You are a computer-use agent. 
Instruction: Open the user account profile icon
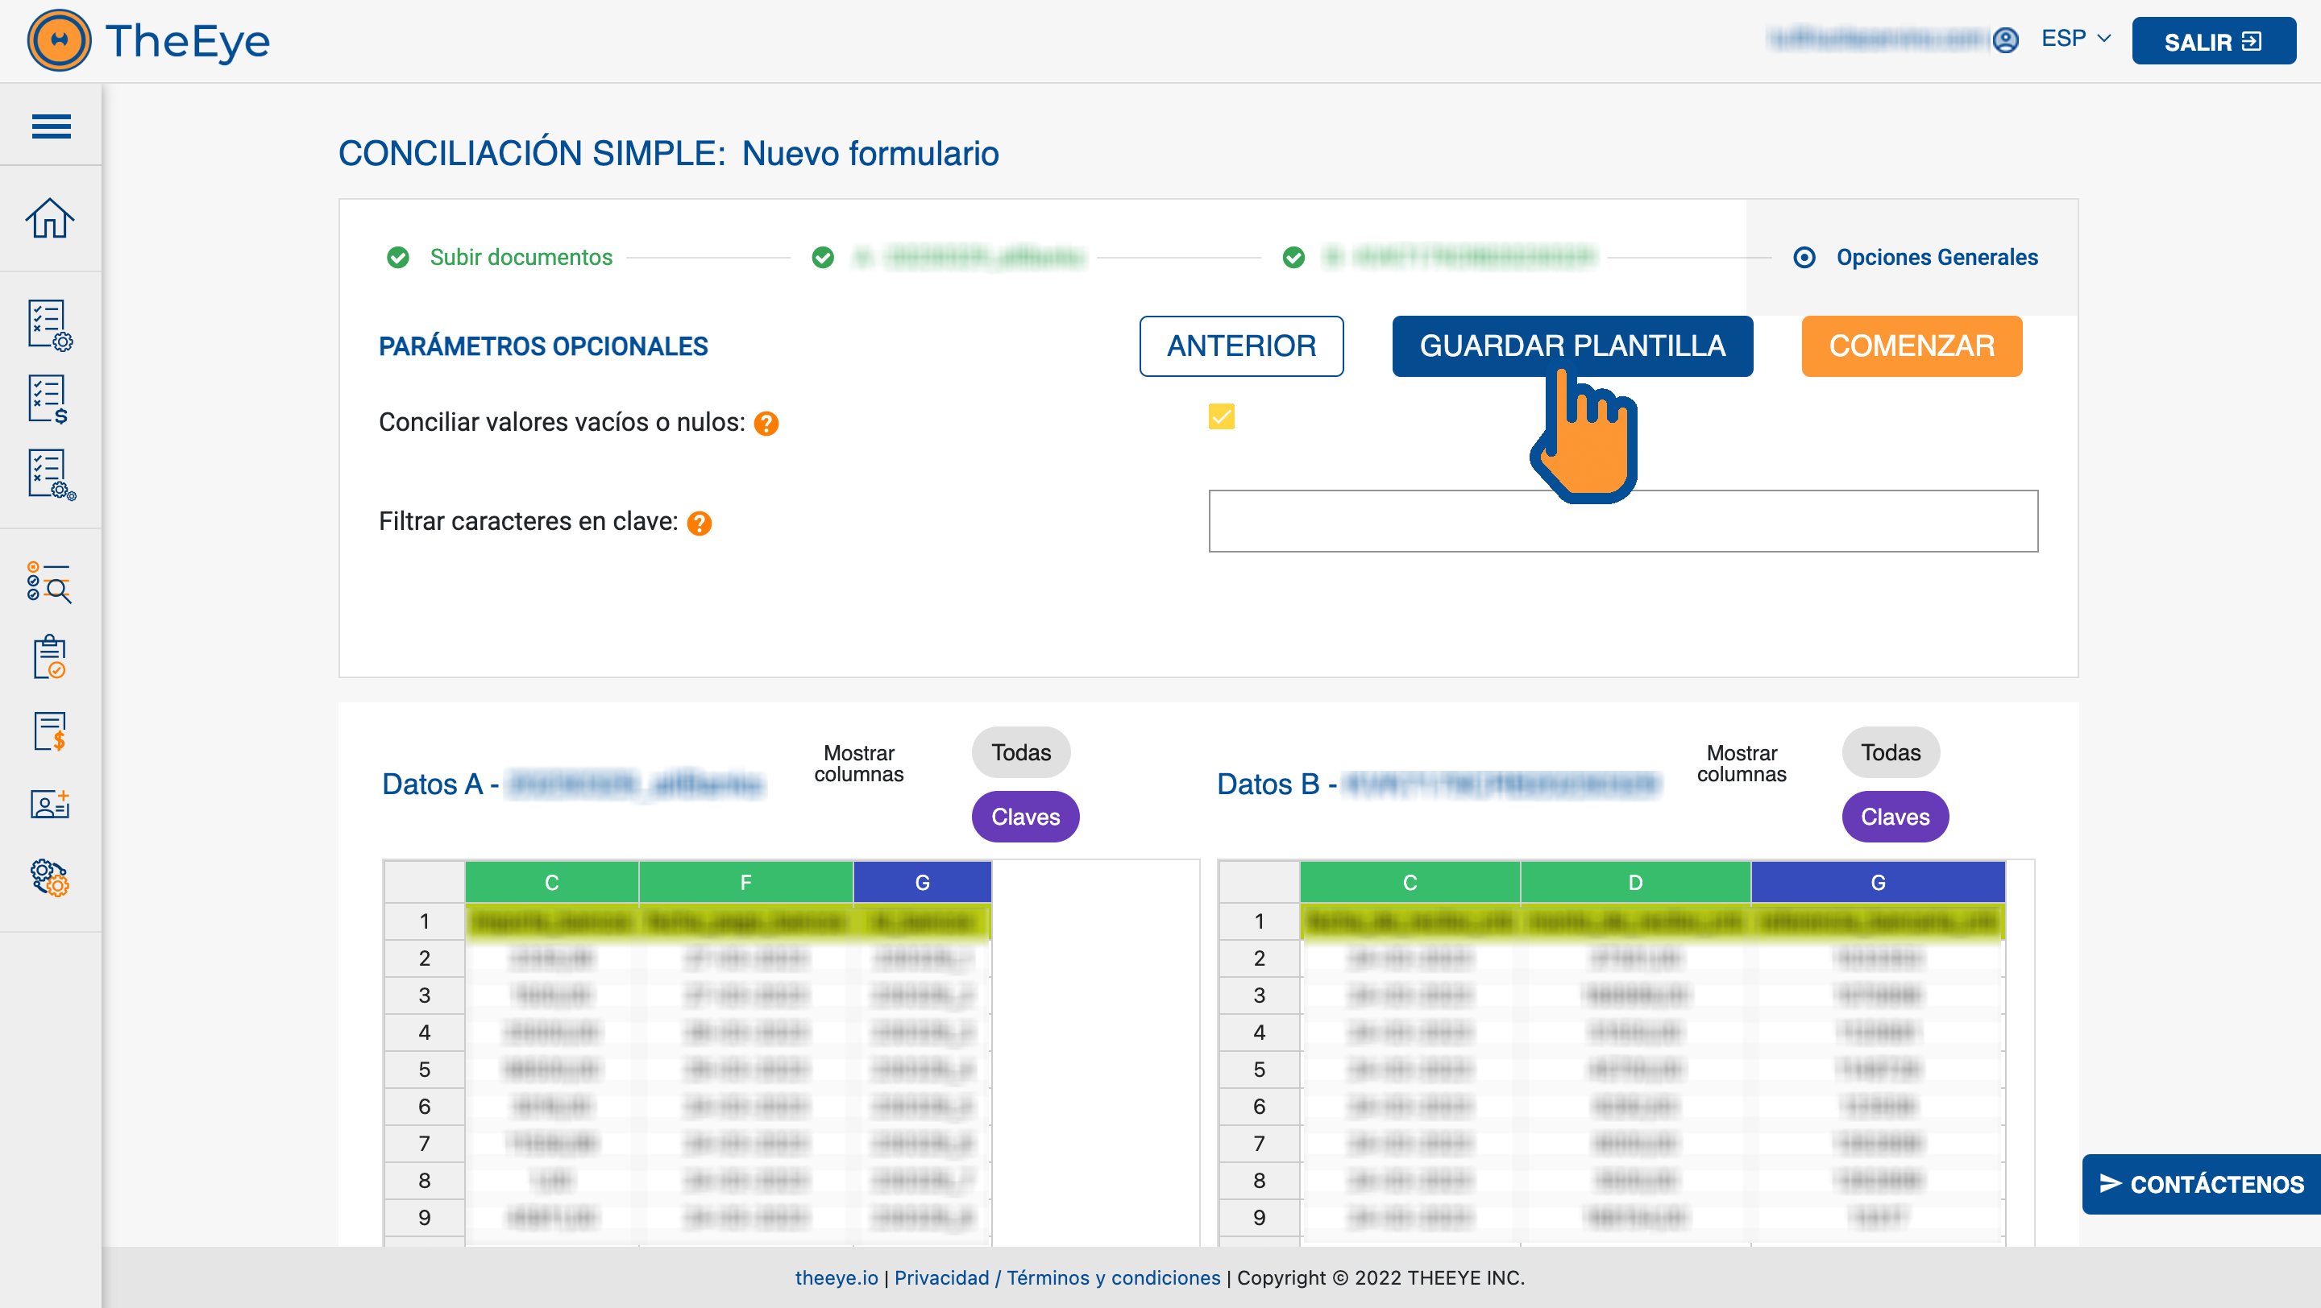(2005, 39)
